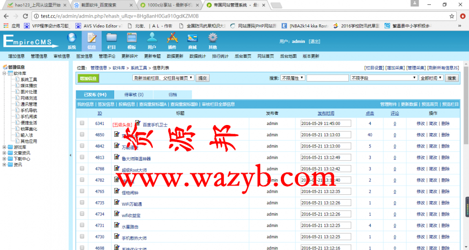Open the 用户 (User) icon
Viewport: 469px width, 250px height.
152,41
